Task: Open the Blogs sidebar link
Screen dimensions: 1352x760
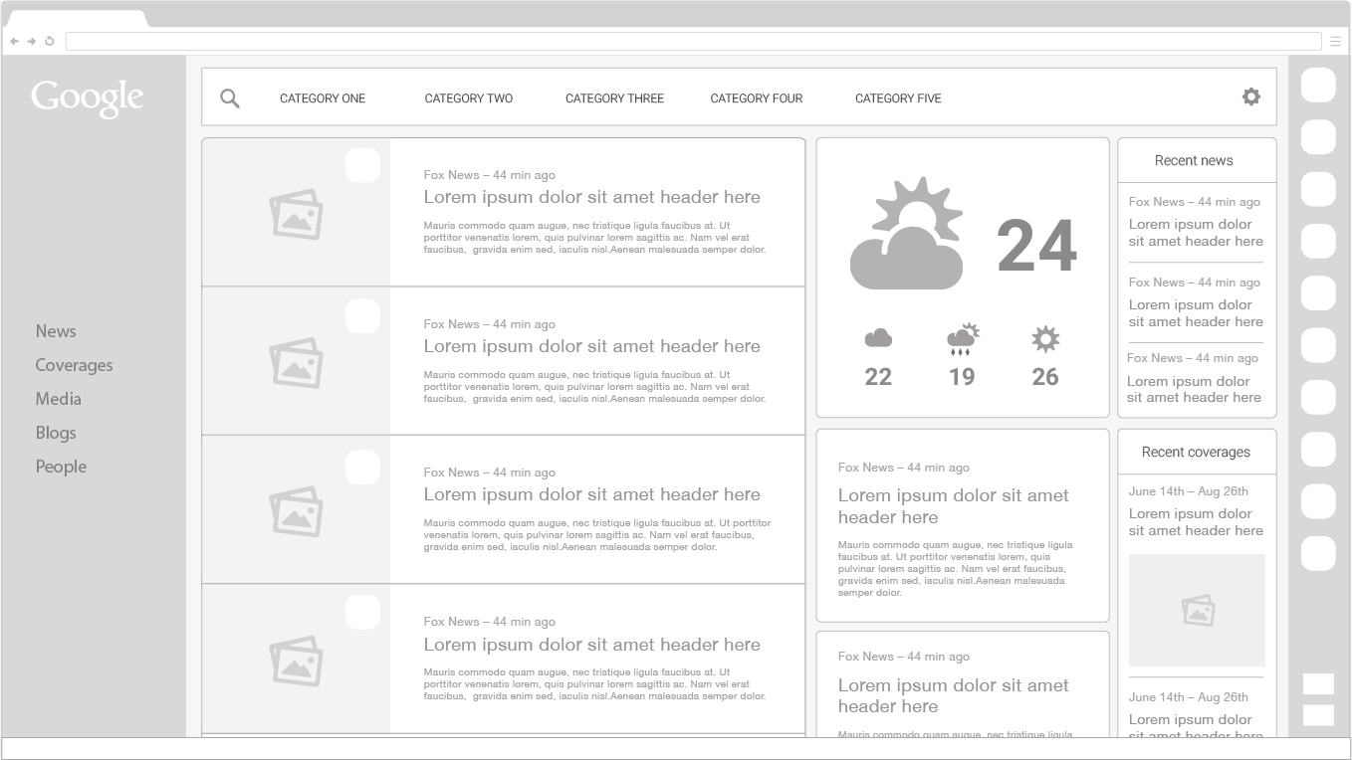Action: [56, 433]
